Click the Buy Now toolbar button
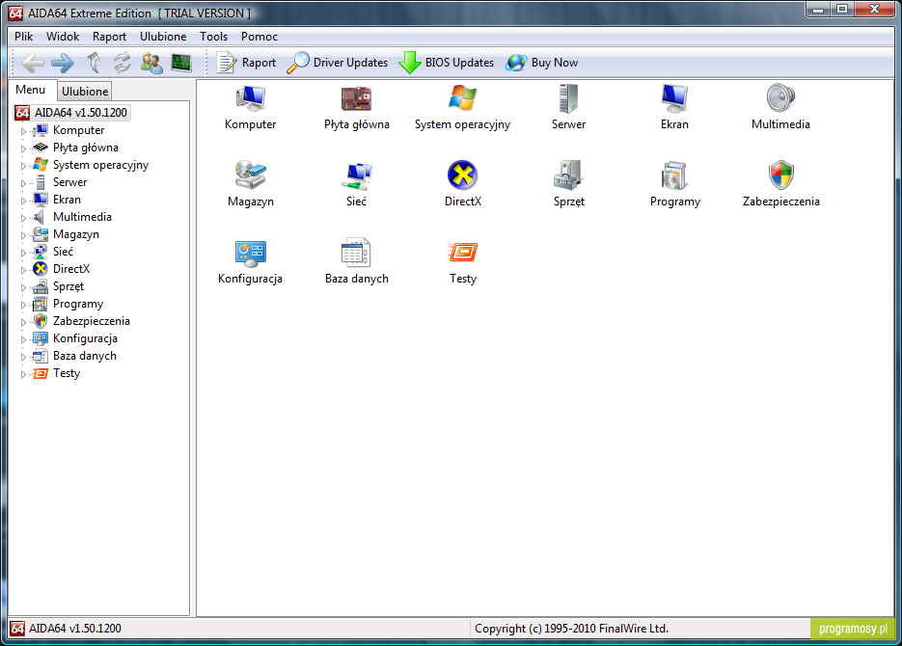 click(x=542, y=63)
